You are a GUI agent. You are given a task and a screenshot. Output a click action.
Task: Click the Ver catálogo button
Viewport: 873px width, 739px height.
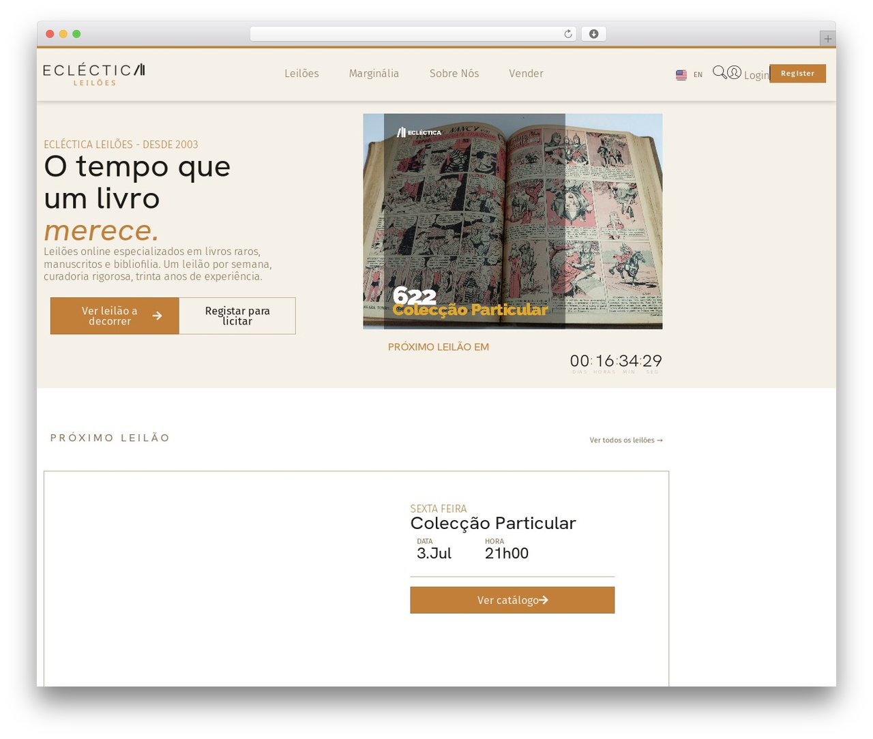512,600
